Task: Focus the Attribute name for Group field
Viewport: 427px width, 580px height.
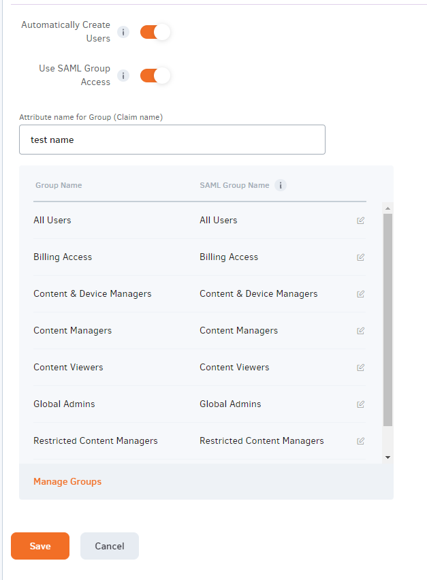Action: pyautogui.click(x=172, y=140)
